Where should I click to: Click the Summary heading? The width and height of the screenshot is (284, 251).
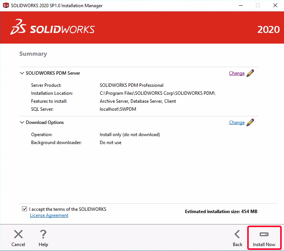(33, 54)
